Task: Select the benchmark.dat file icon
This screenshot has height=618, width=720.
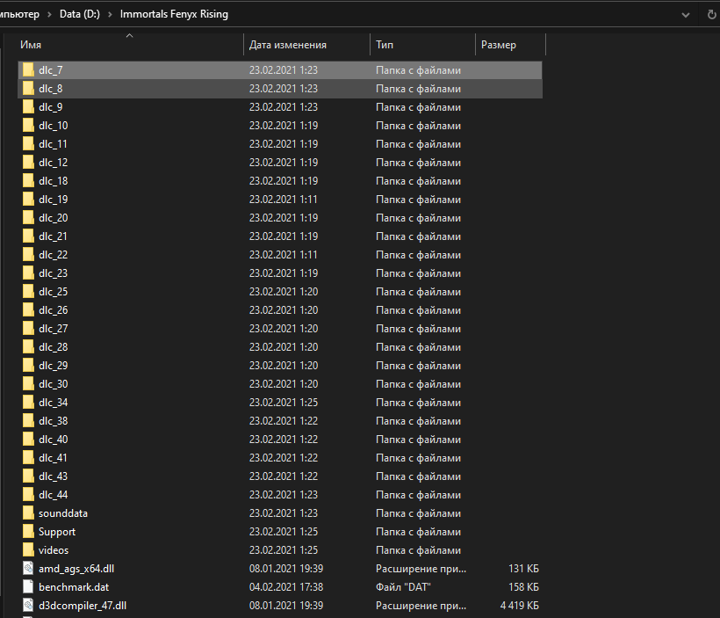Action: pyautogui.click(x=28, y=587)
